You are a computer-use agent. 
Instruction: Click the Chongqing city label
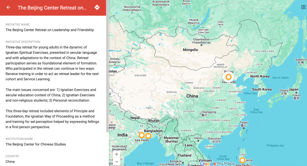[x=209, y=113]
